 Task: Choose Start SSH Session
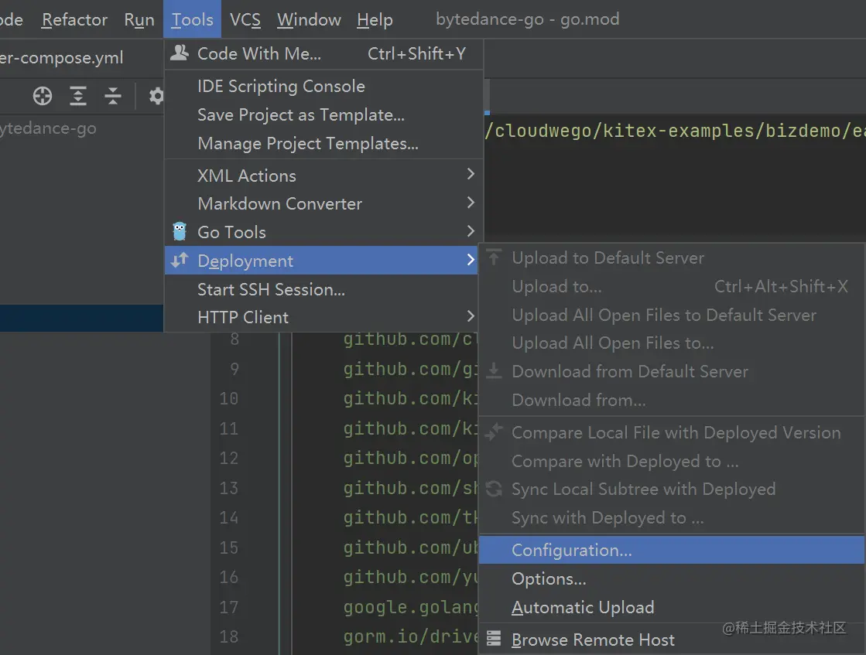tap(323, 289)
